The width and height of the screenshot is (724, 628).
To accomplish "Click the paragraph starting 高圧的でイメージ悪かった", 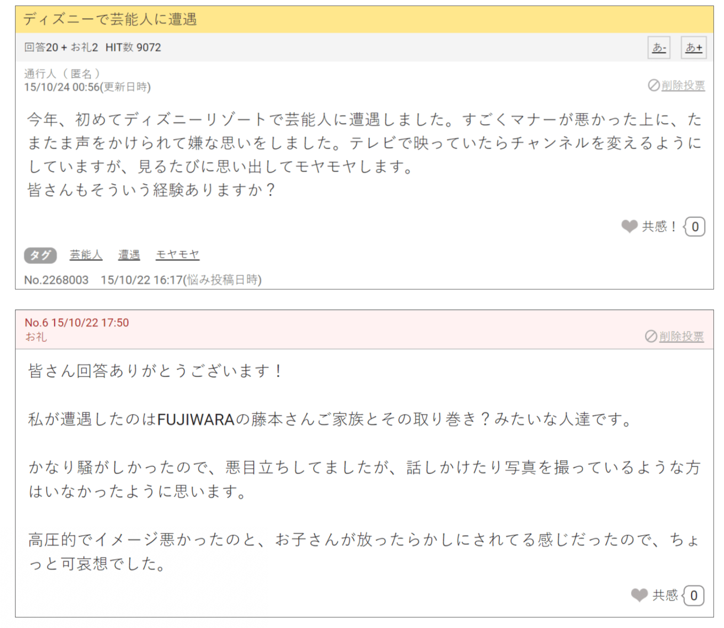I will [x=364, y=552].
